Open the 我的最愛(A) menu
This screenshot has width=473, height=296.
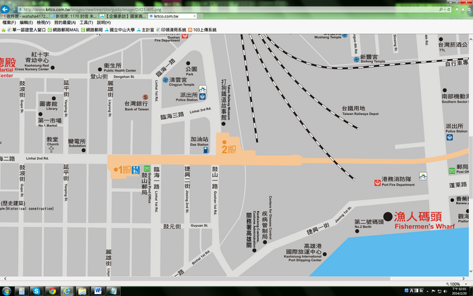65,22
